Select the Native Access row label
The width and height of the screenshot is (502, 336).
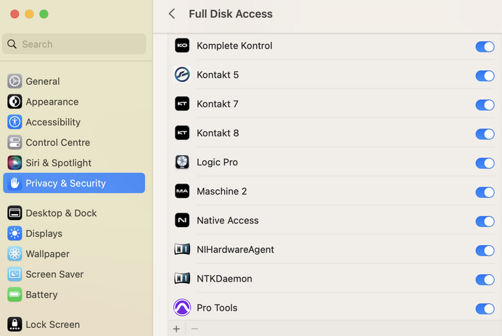click(x=228, y=221)
